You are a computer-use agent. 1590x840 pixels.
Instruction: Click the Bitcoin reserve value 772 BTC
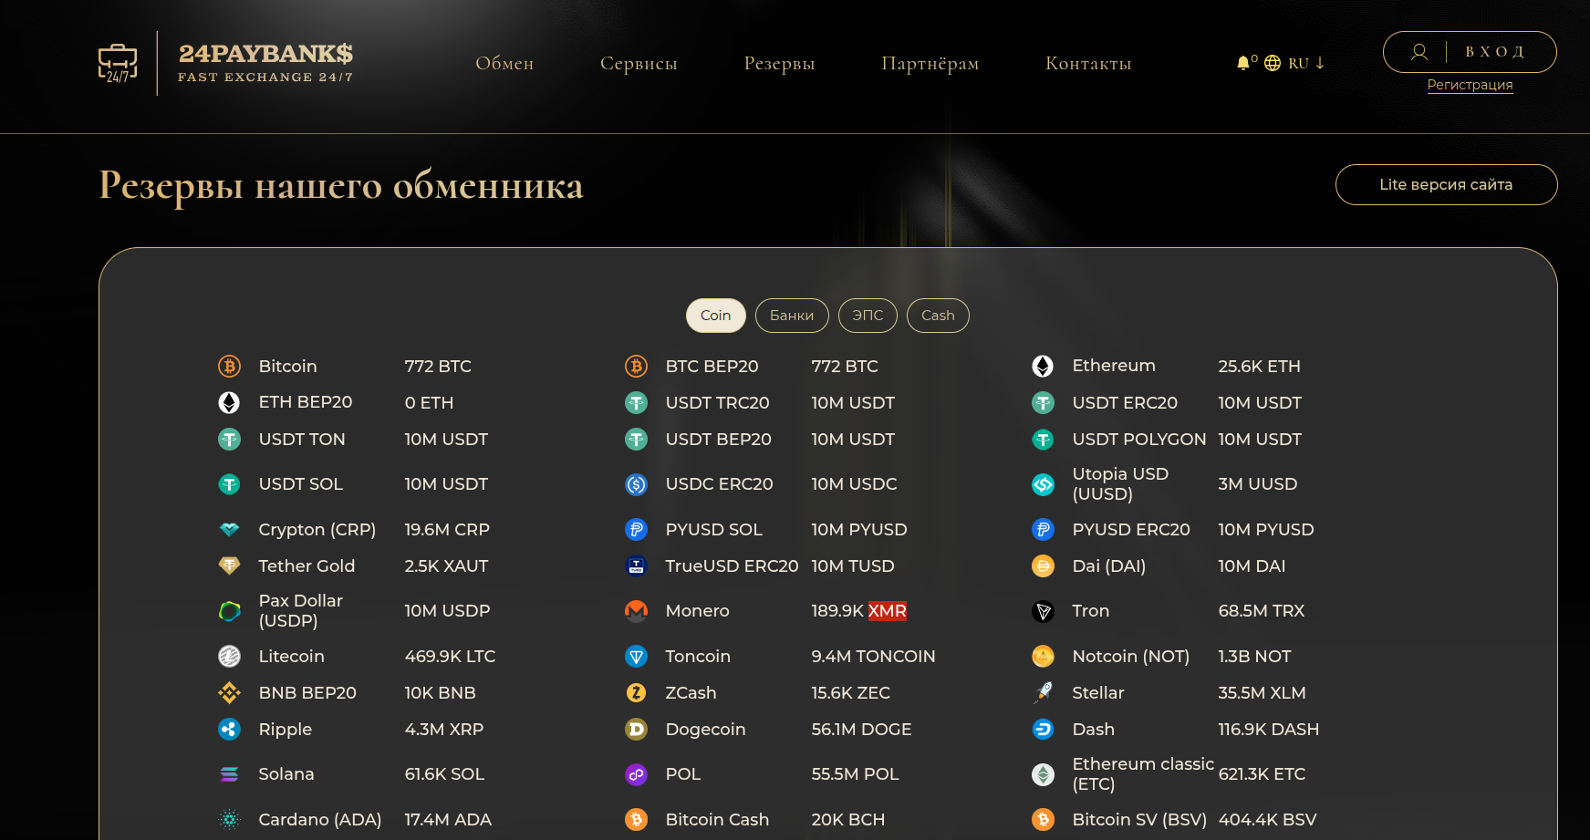(438, 367)
